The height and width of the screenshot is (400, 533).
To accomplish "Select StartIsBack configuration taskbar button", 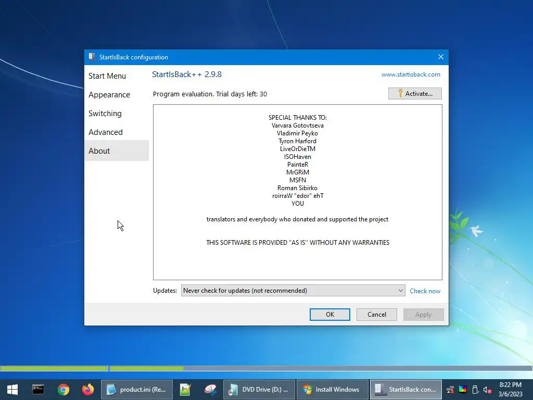I will [x=406, y=390].
